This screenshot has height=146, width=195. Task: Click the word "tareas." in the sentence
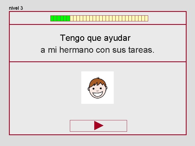(141, 50)
